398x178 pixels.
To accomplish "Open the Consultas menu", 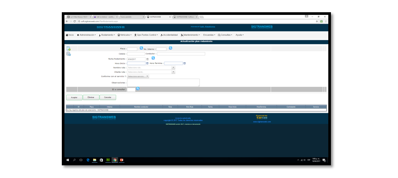I will click(225, 35).
